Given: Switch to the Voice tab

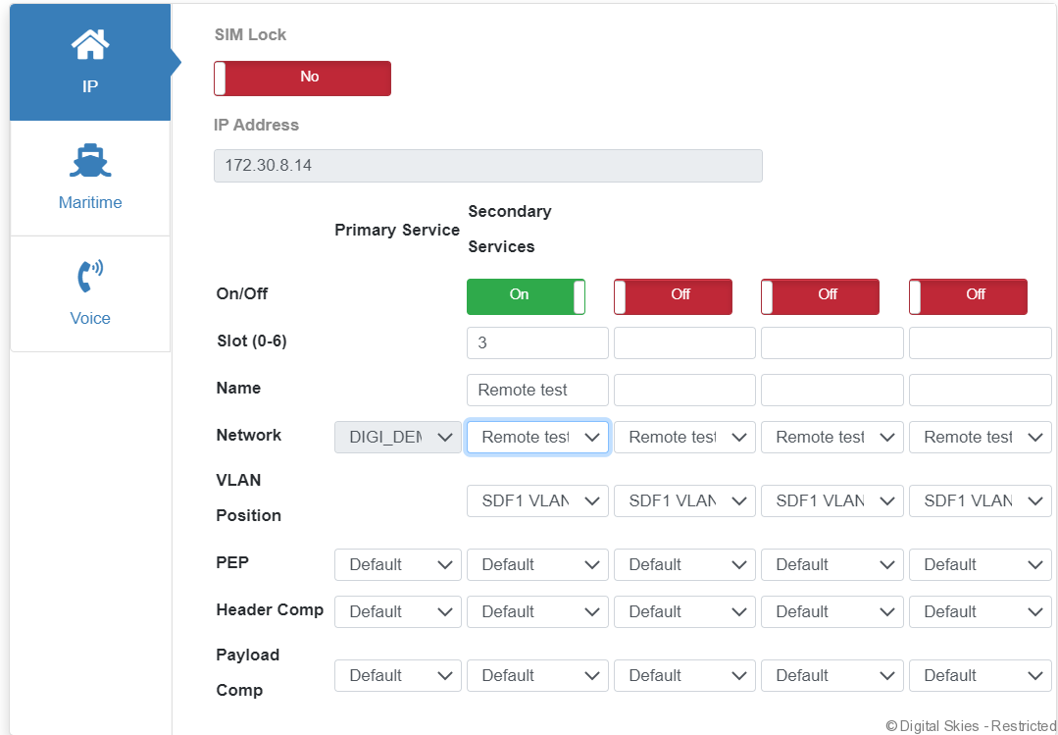Looking at the screenshot, I should pos(90,294).
